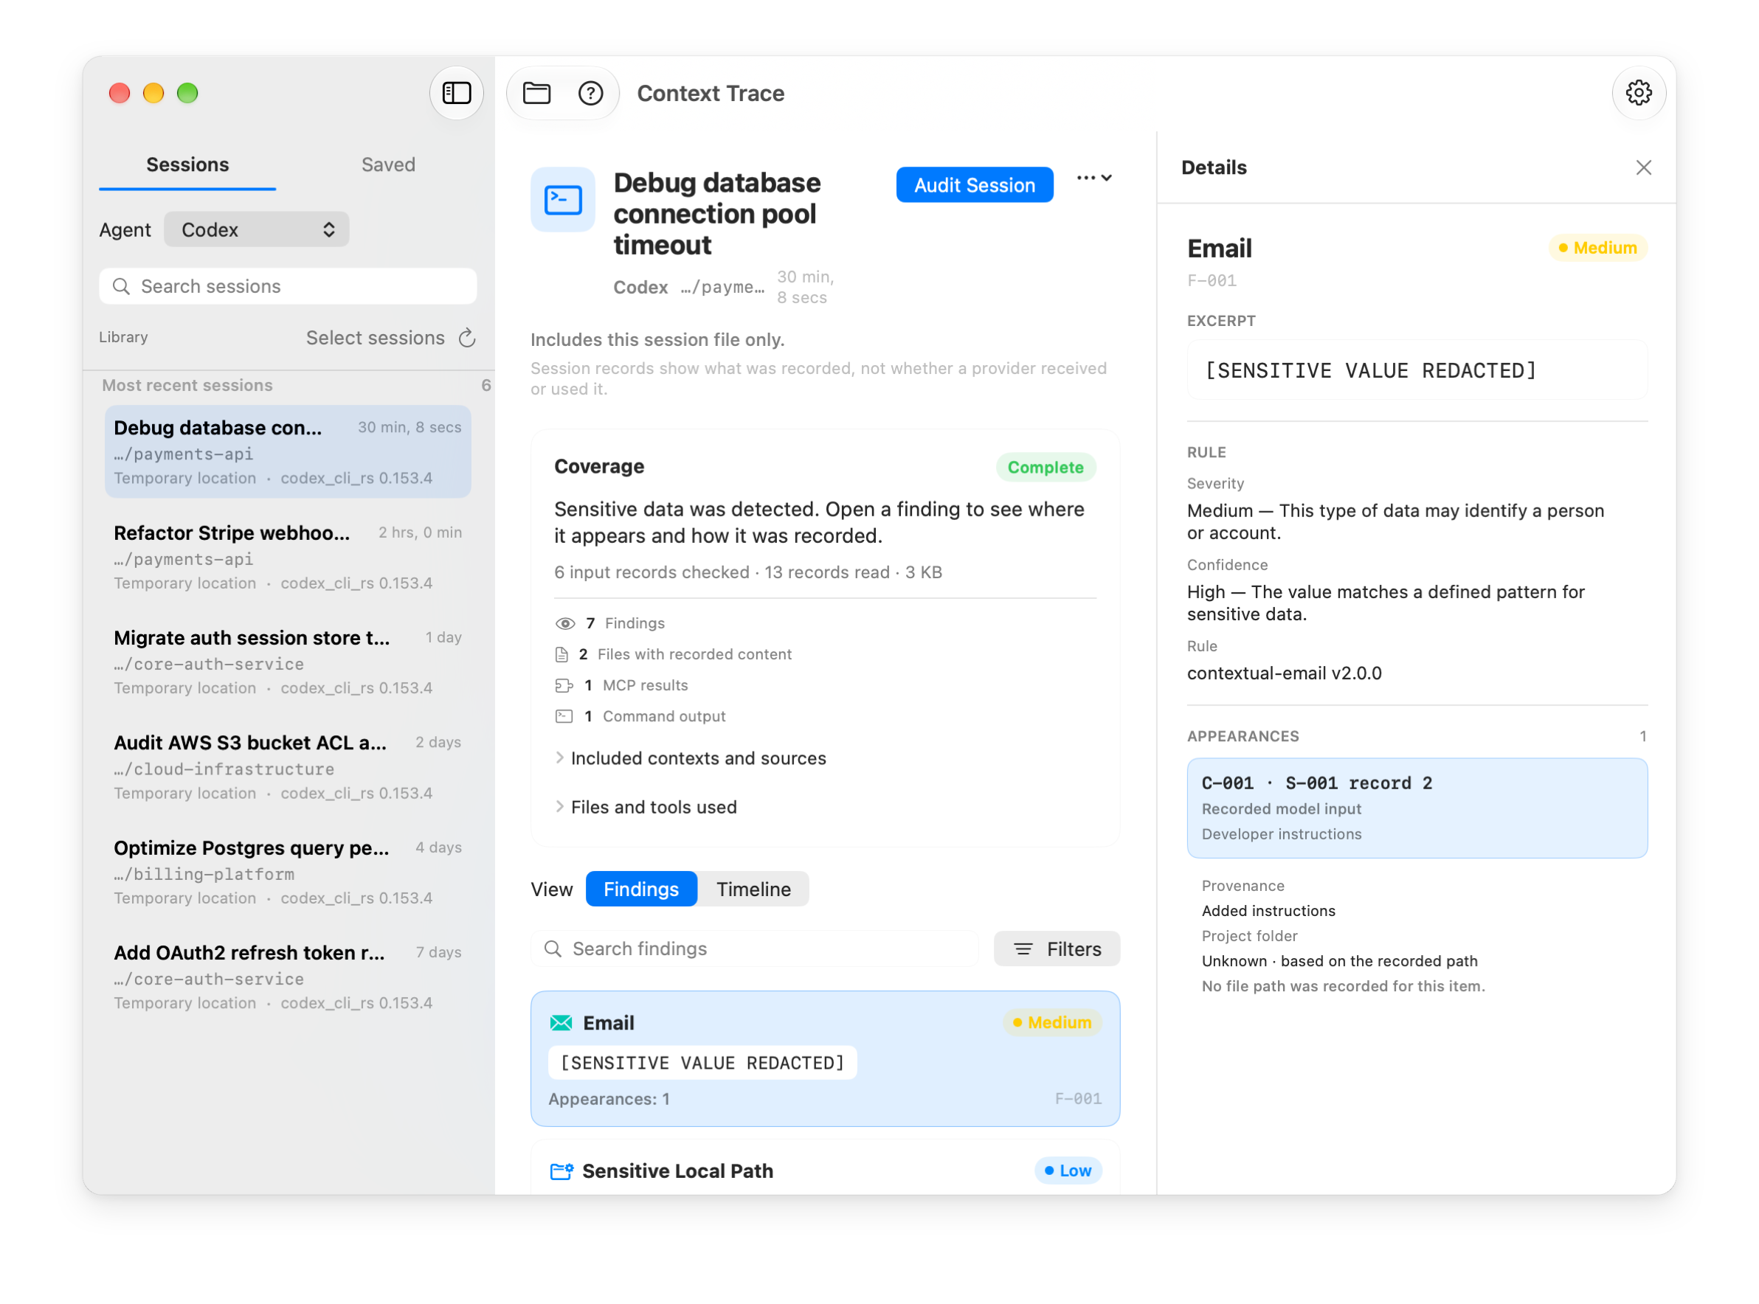The width and height of the screenshot is (1759, 1304).
Task: Open the folder icon in toolbar
Action: click(x=537, y=93)
